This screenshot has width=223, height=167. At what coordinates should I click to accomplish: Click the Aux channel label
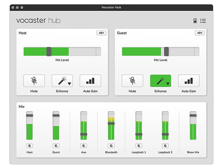(84, 152)
